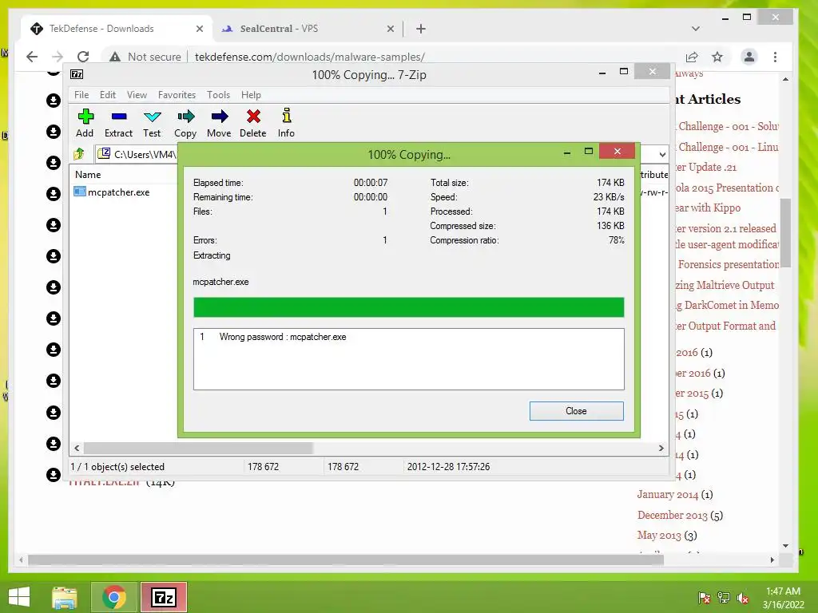Click the Name column header
Screen dimensions: 818x613
click(88, 175)
